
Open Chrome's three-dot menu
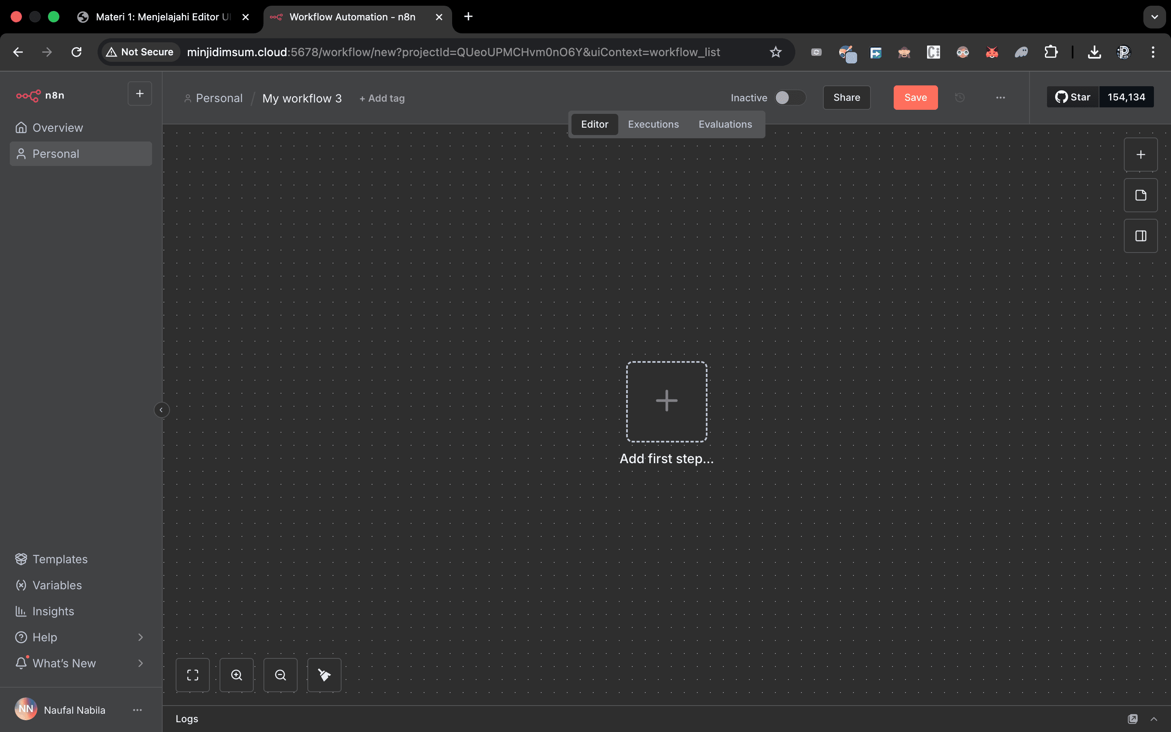point(1153,52)
